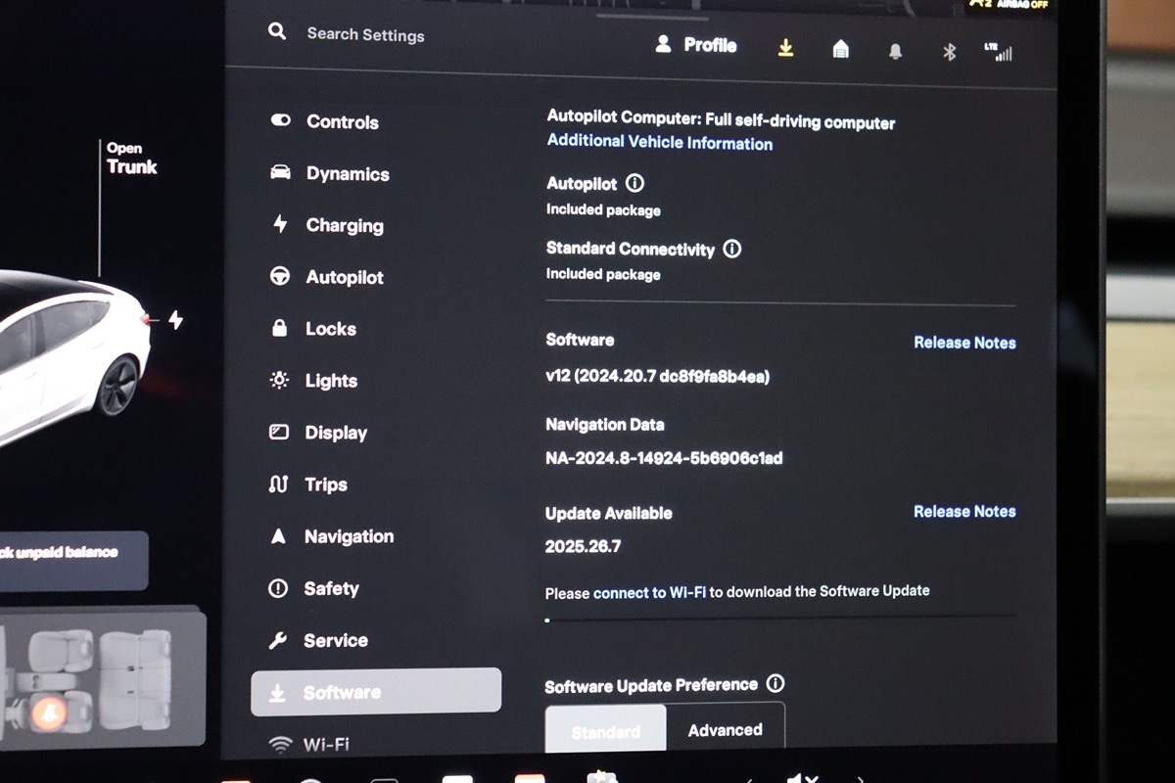Open the garage HomeLink icon
The image size is (1175, 783).
coord(840,49)
